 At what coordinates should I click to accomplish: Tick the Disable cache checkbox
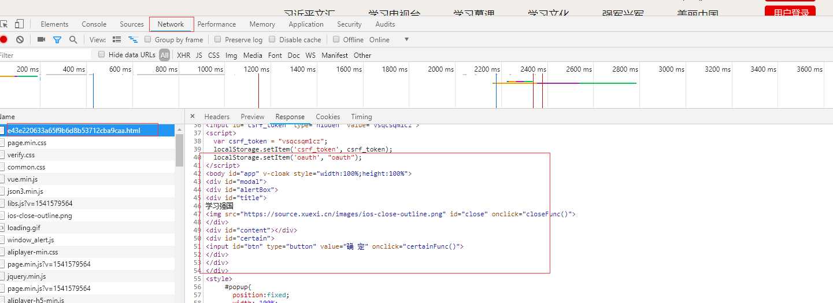pos(272,39)
